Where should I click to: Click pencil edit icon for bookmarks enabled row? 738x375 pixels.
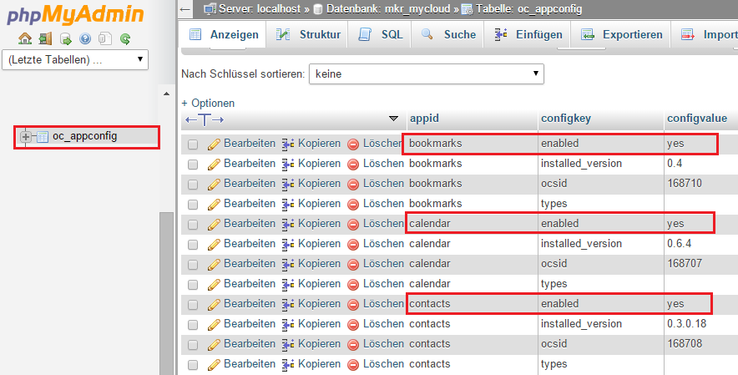pos(214,144)
